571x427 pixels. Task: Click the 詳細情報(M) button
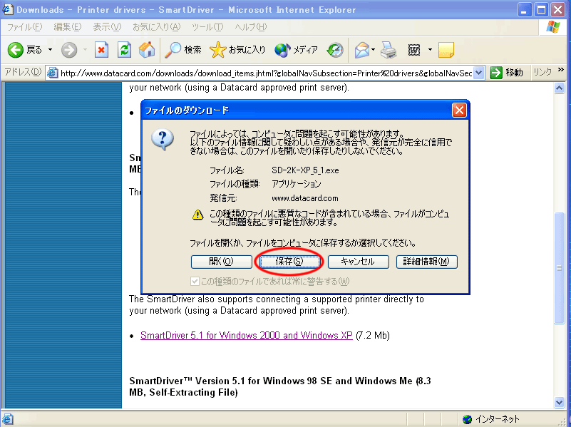(x=426, y=262)
